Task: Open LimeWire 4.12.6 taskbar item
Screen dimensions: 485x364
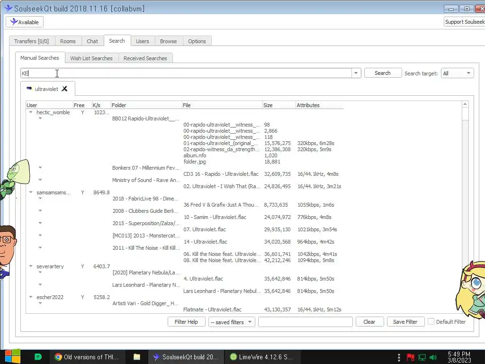Action: tap(261, 357)
